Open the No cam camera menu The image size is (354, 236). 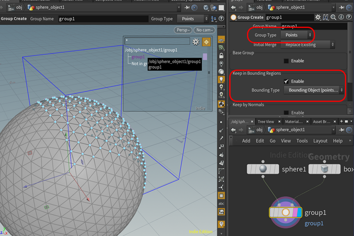[x=204, y=30]
